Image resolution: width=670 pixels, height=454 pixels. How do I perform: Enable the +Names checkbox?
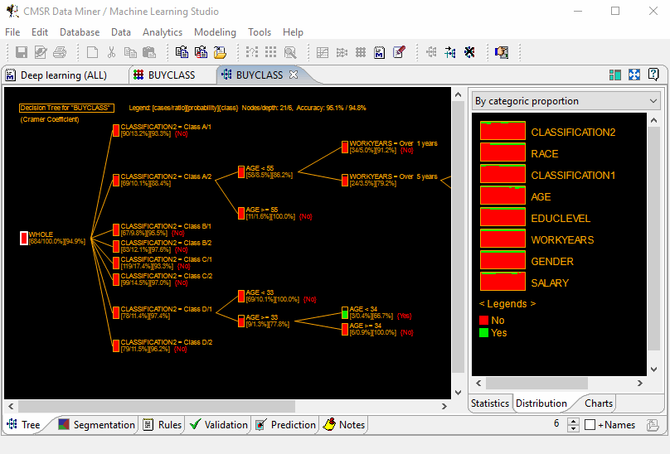[x=590, y=424]
